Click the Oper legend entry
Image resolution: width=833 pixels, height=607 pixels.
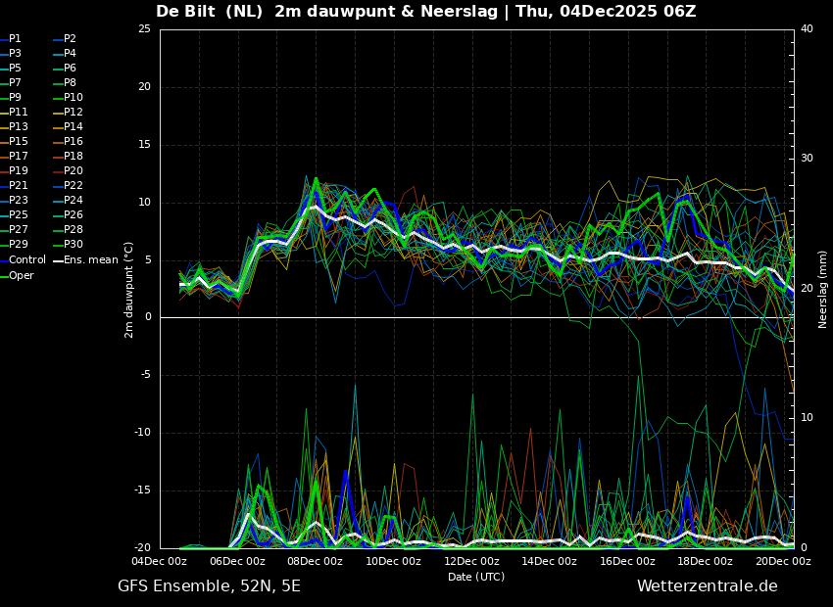tap(17, 276)
